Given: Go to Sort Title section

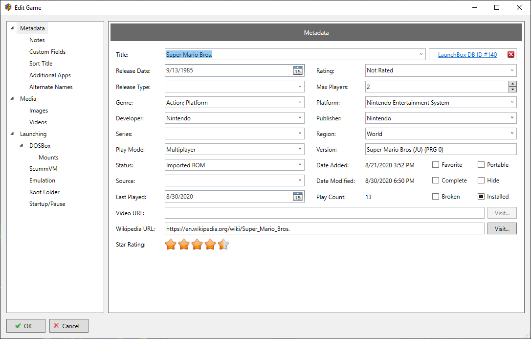Looking at the screenshot, I should [41, 63].
